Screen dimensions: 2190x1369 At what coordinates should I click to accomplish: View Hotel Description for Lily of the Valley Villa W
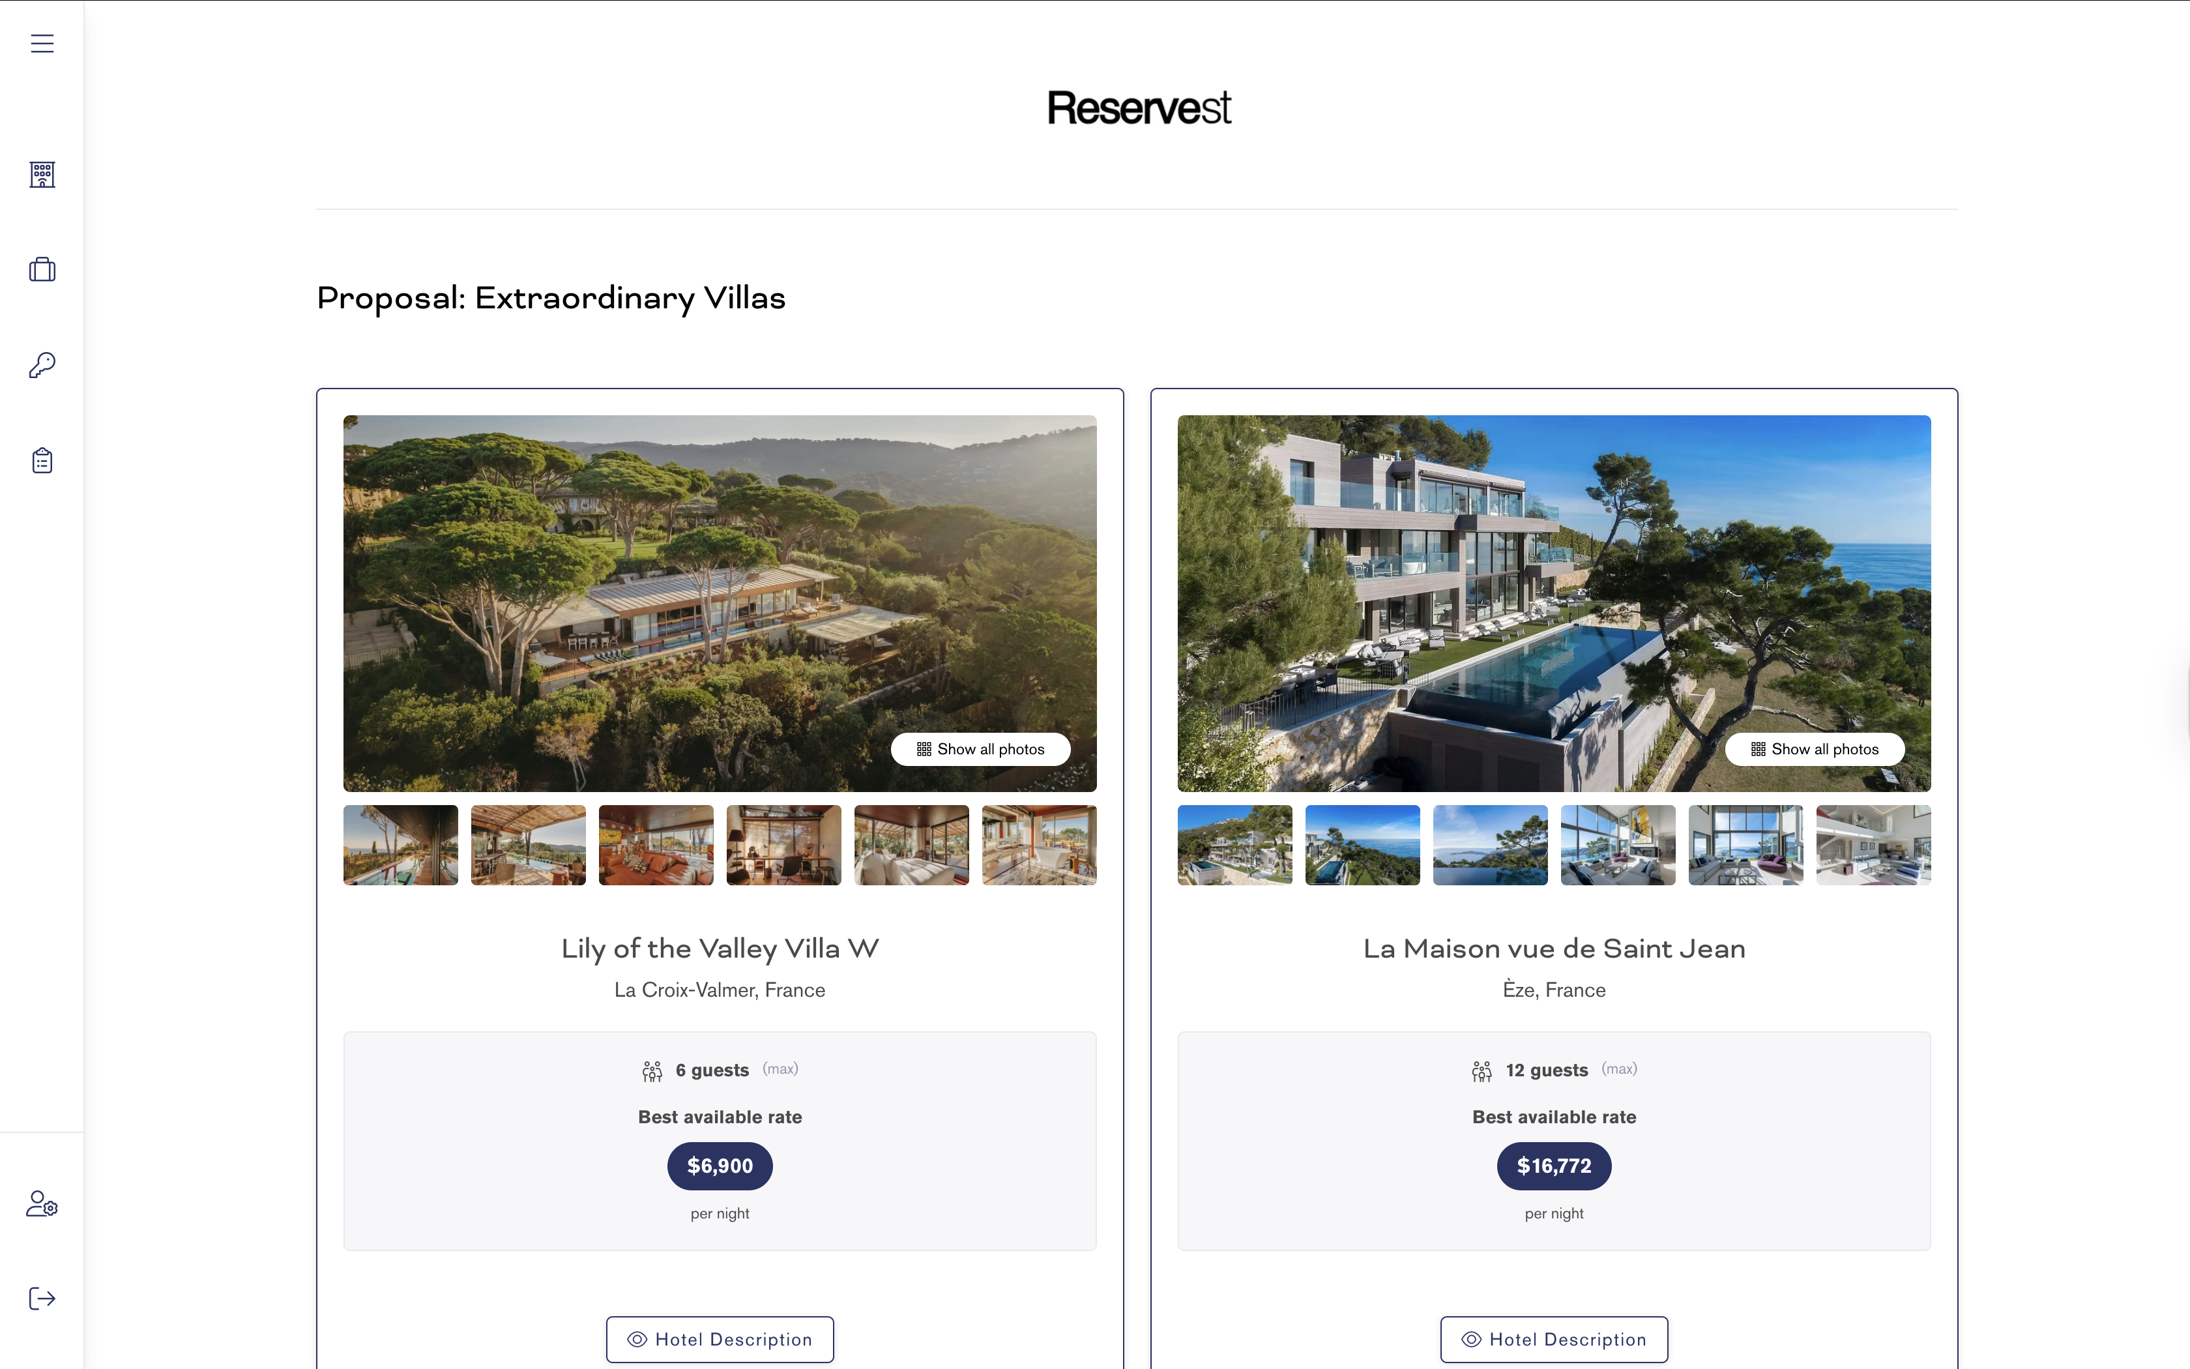pos(720,1339)
